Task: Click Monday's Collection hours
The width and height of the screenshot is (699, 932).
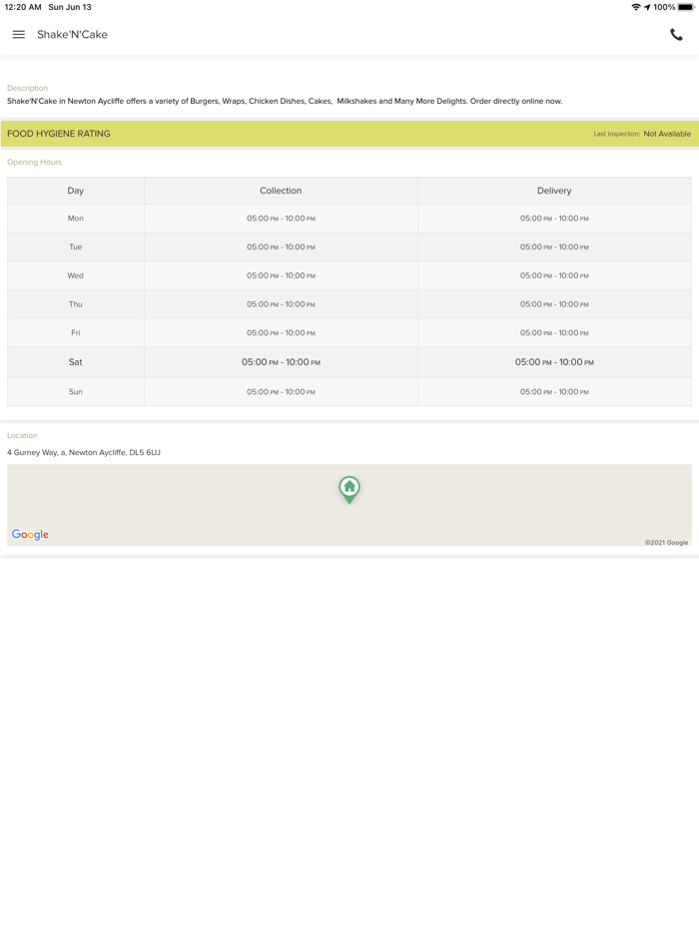Action: coord(281,219)
